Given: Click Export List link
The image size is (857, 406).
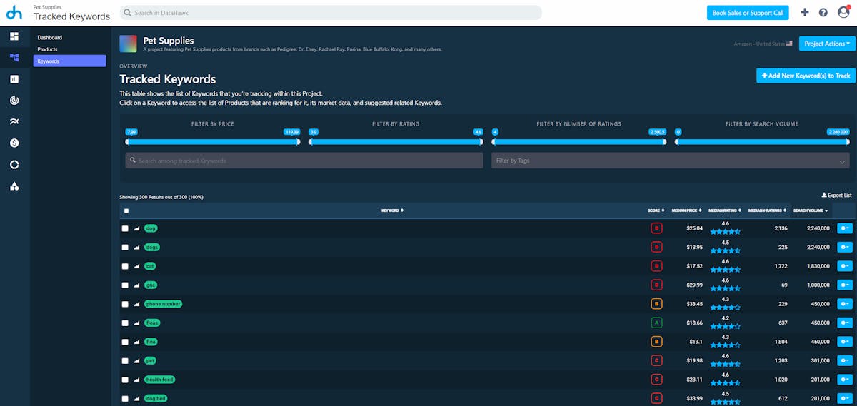Looking at the screenshot, I should [x=837, y=195].
